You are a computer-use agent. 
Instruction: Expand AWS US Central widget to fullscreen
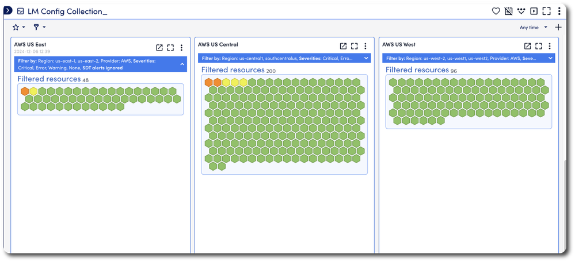point(355,46)
